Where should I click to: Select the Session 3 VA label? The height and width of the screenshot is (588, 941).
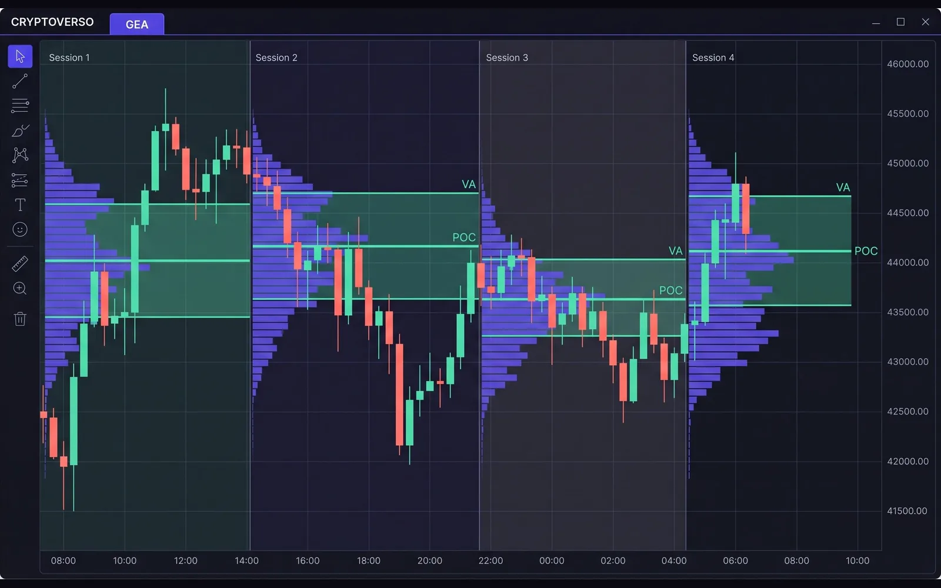676,251
